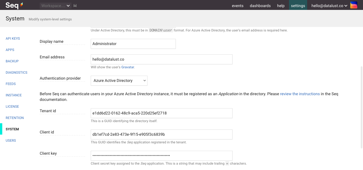Open APPS settings section
363x170 pixels.
[x=10, y=50]
